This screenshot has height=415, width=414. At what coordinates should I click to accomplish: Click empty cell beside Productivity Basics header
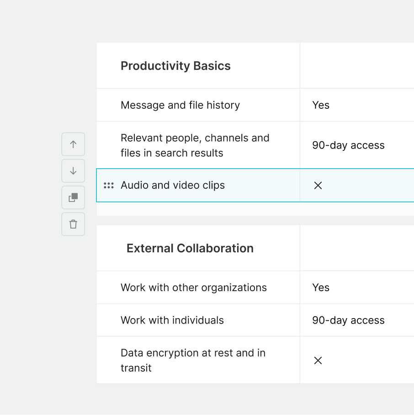(x=356, y=66)
